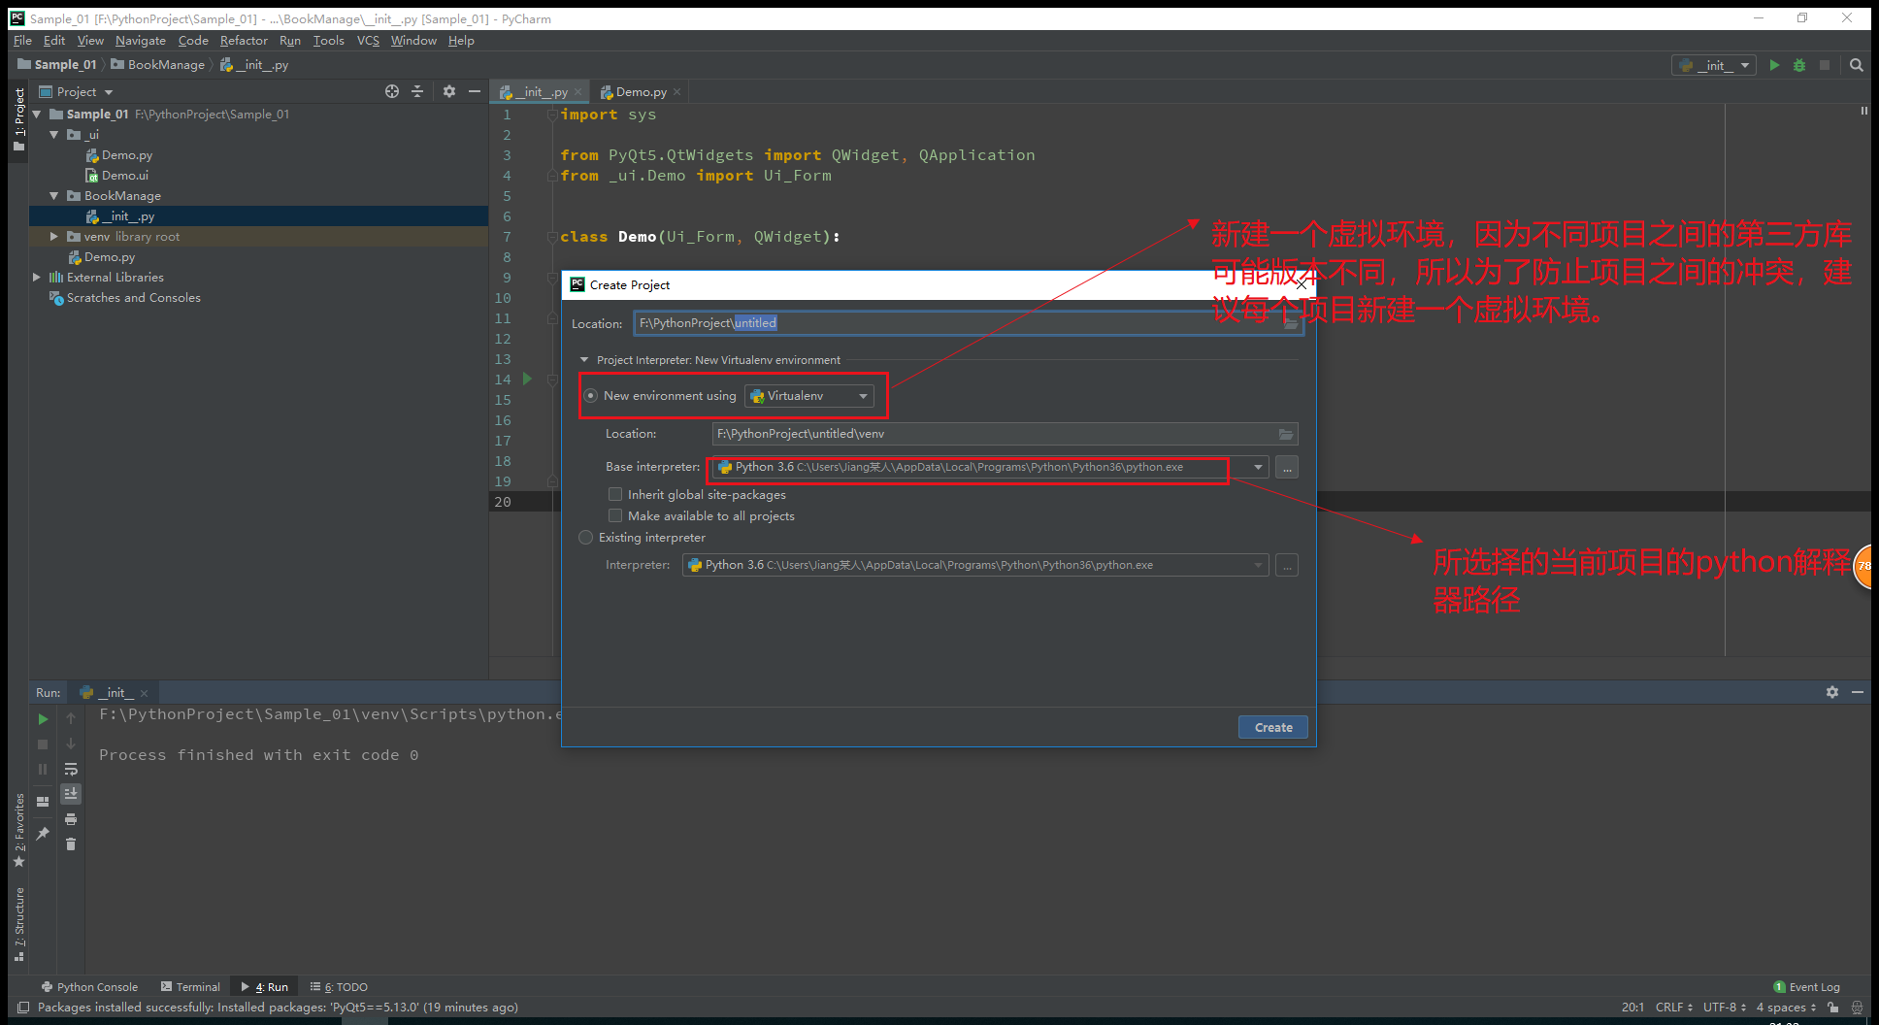Open the VCS menu
The height and width of the screenshot is (1025, 1879).
368,41
